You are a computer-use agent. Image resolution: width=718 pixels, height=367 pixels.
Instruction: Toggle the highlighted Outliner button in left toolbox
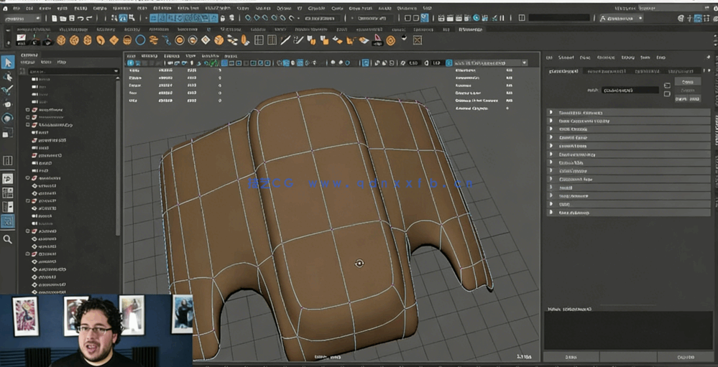(8, 222)
